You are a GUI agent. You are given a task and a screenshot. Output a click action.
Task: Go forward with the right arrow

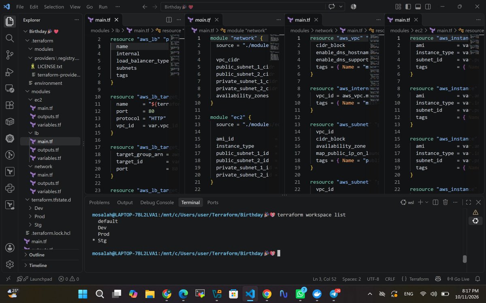click(155, 7)
